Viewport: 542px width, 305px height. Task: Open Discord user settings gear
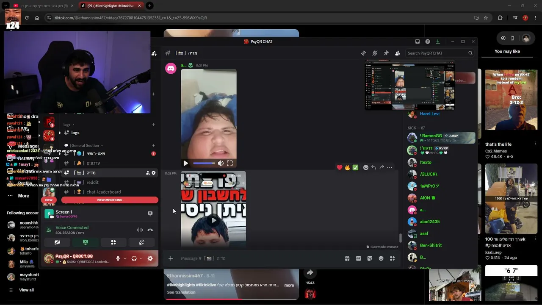(150, 258)
